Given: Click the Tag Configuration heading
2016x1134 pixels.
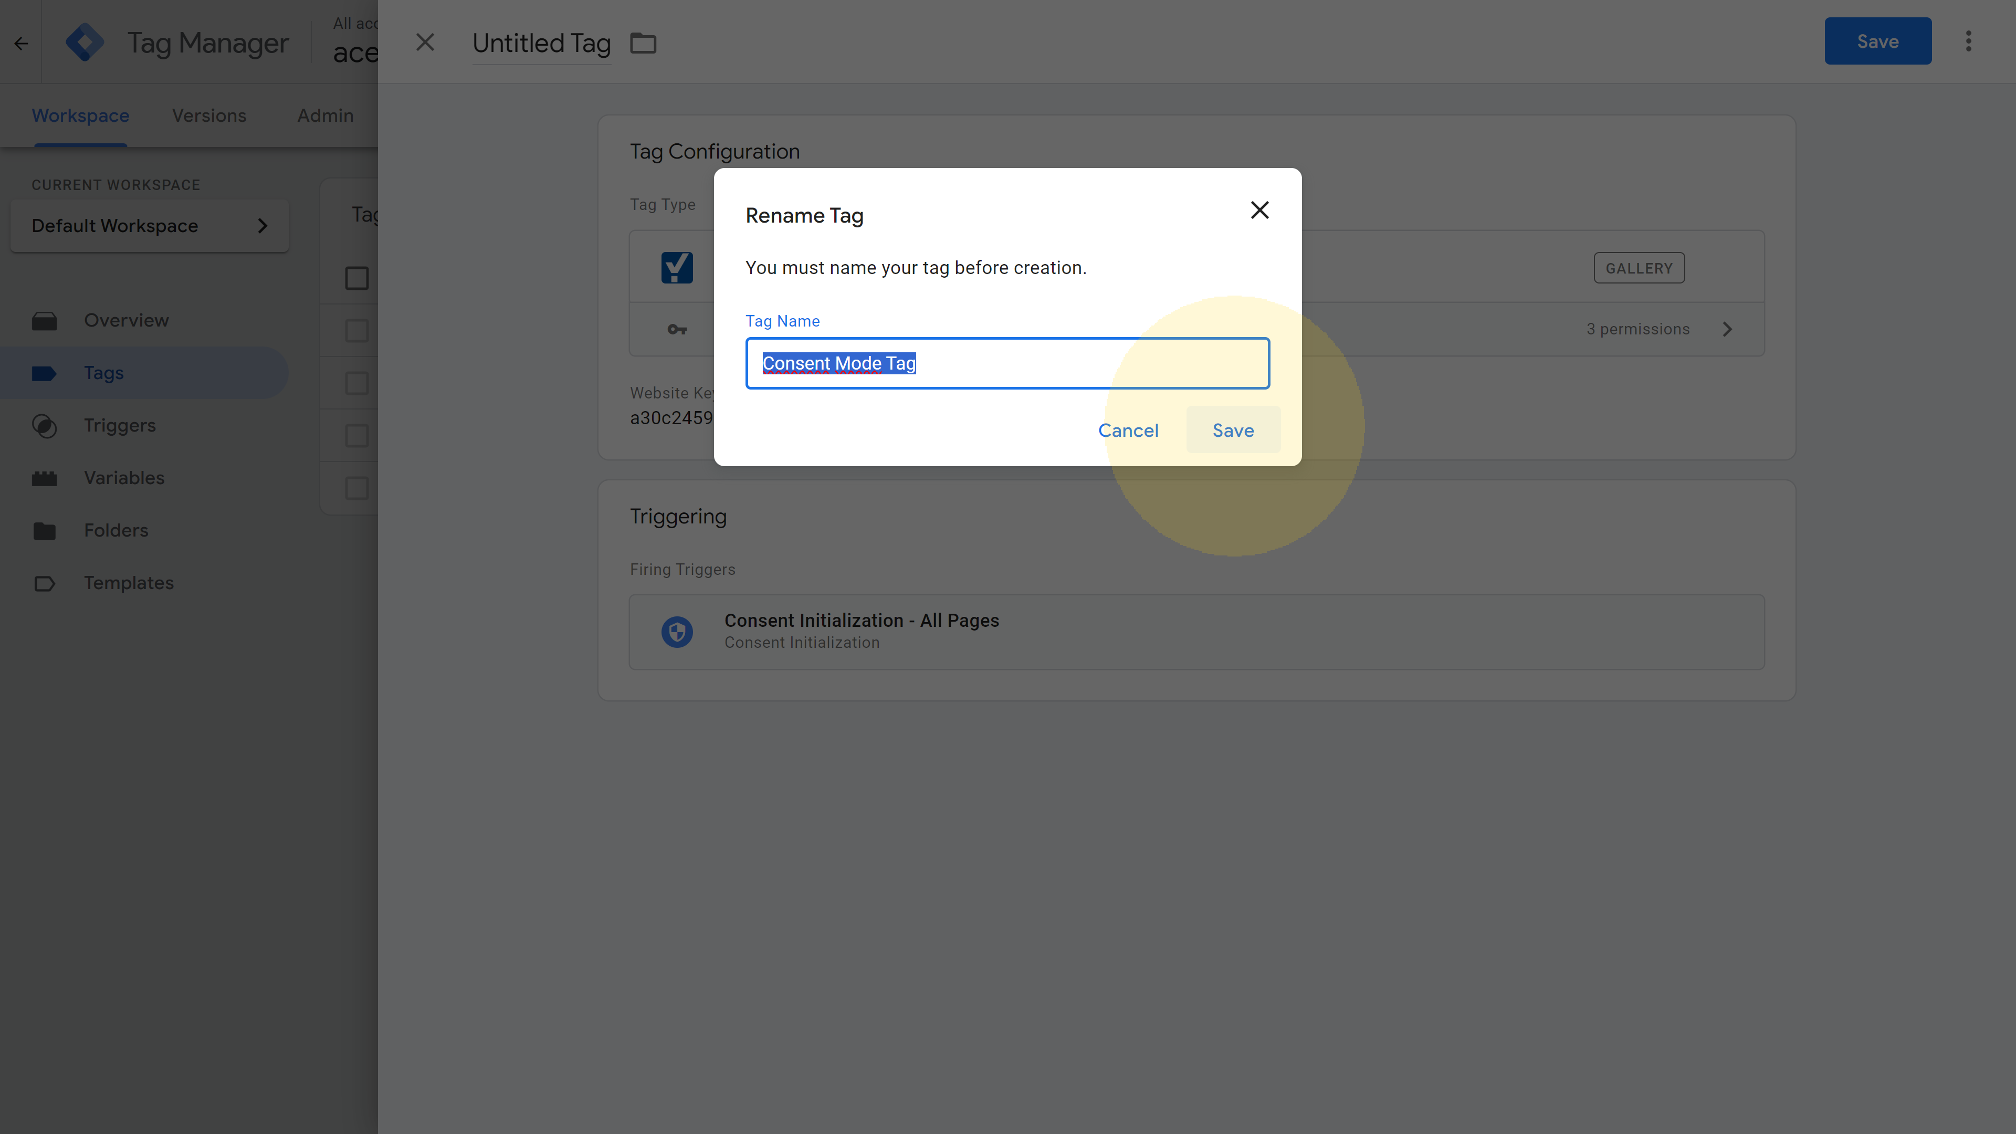Looking at the screenshot, I should click(715, 152).
